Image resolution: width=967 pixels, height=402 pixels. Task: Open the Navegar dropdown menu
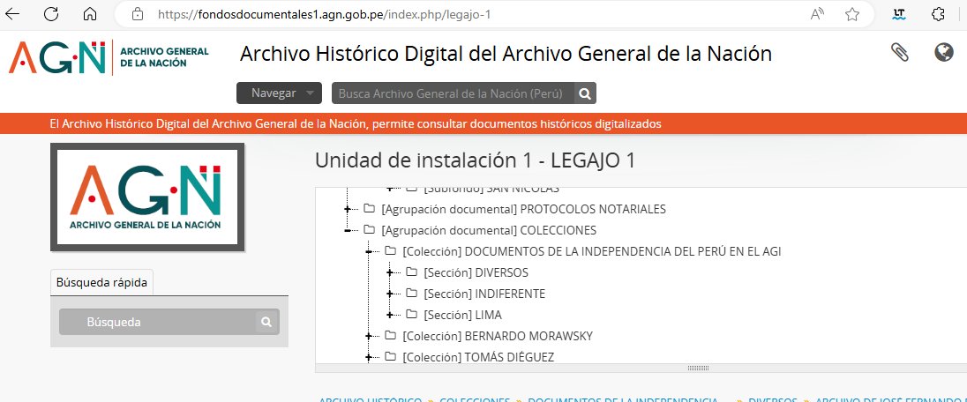279,93
